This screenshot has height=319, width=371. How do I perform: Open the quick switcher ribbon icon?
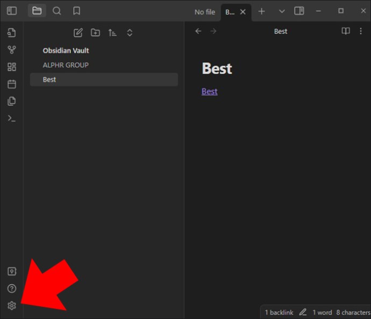(12, 33)
